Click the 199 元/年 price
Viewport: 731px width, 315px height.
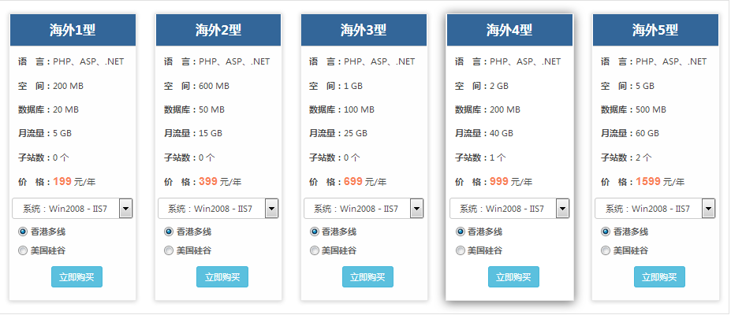click(74, 181)
